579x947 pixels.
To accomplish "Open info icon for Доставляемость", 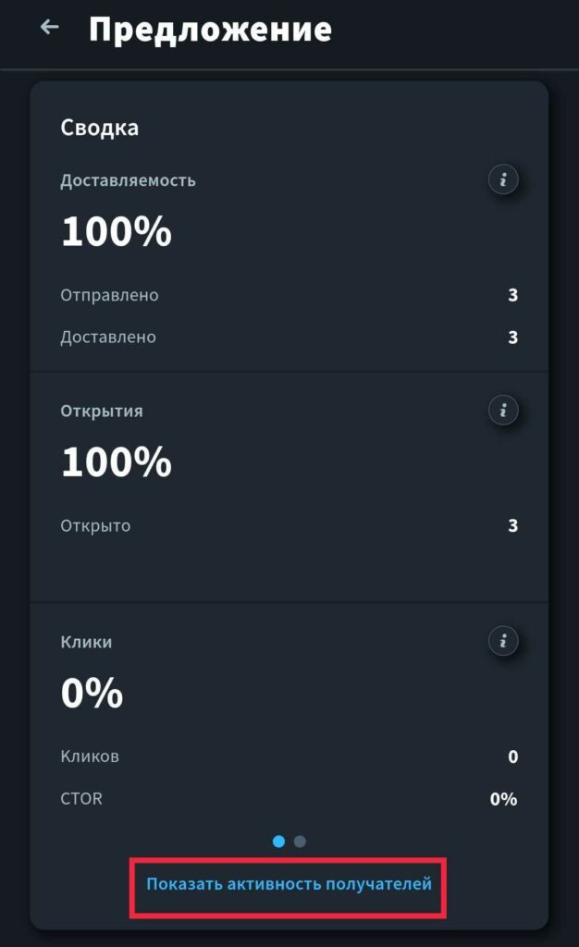I will [503, 179].
